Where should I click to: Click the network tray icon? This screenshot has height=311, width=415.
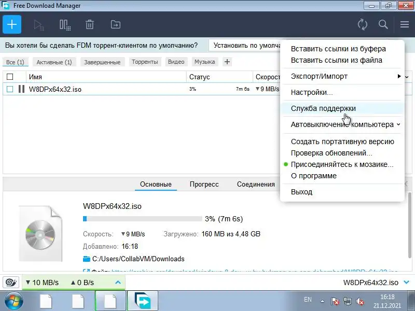(347, 301)
